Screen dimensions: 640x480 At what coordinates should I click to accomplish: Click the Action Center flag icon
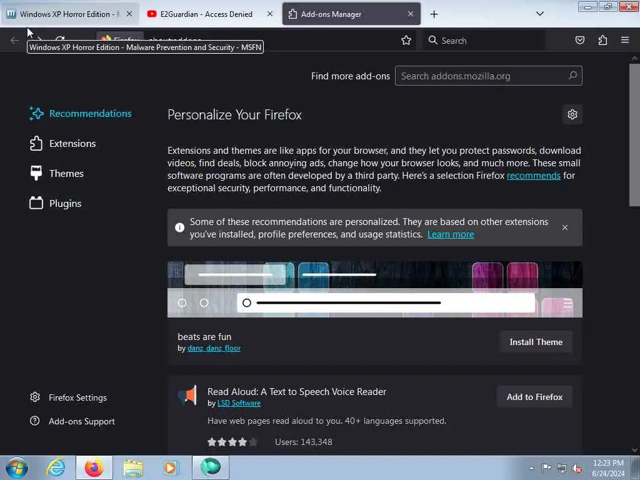pyautogui.click(x=546, y=467)
